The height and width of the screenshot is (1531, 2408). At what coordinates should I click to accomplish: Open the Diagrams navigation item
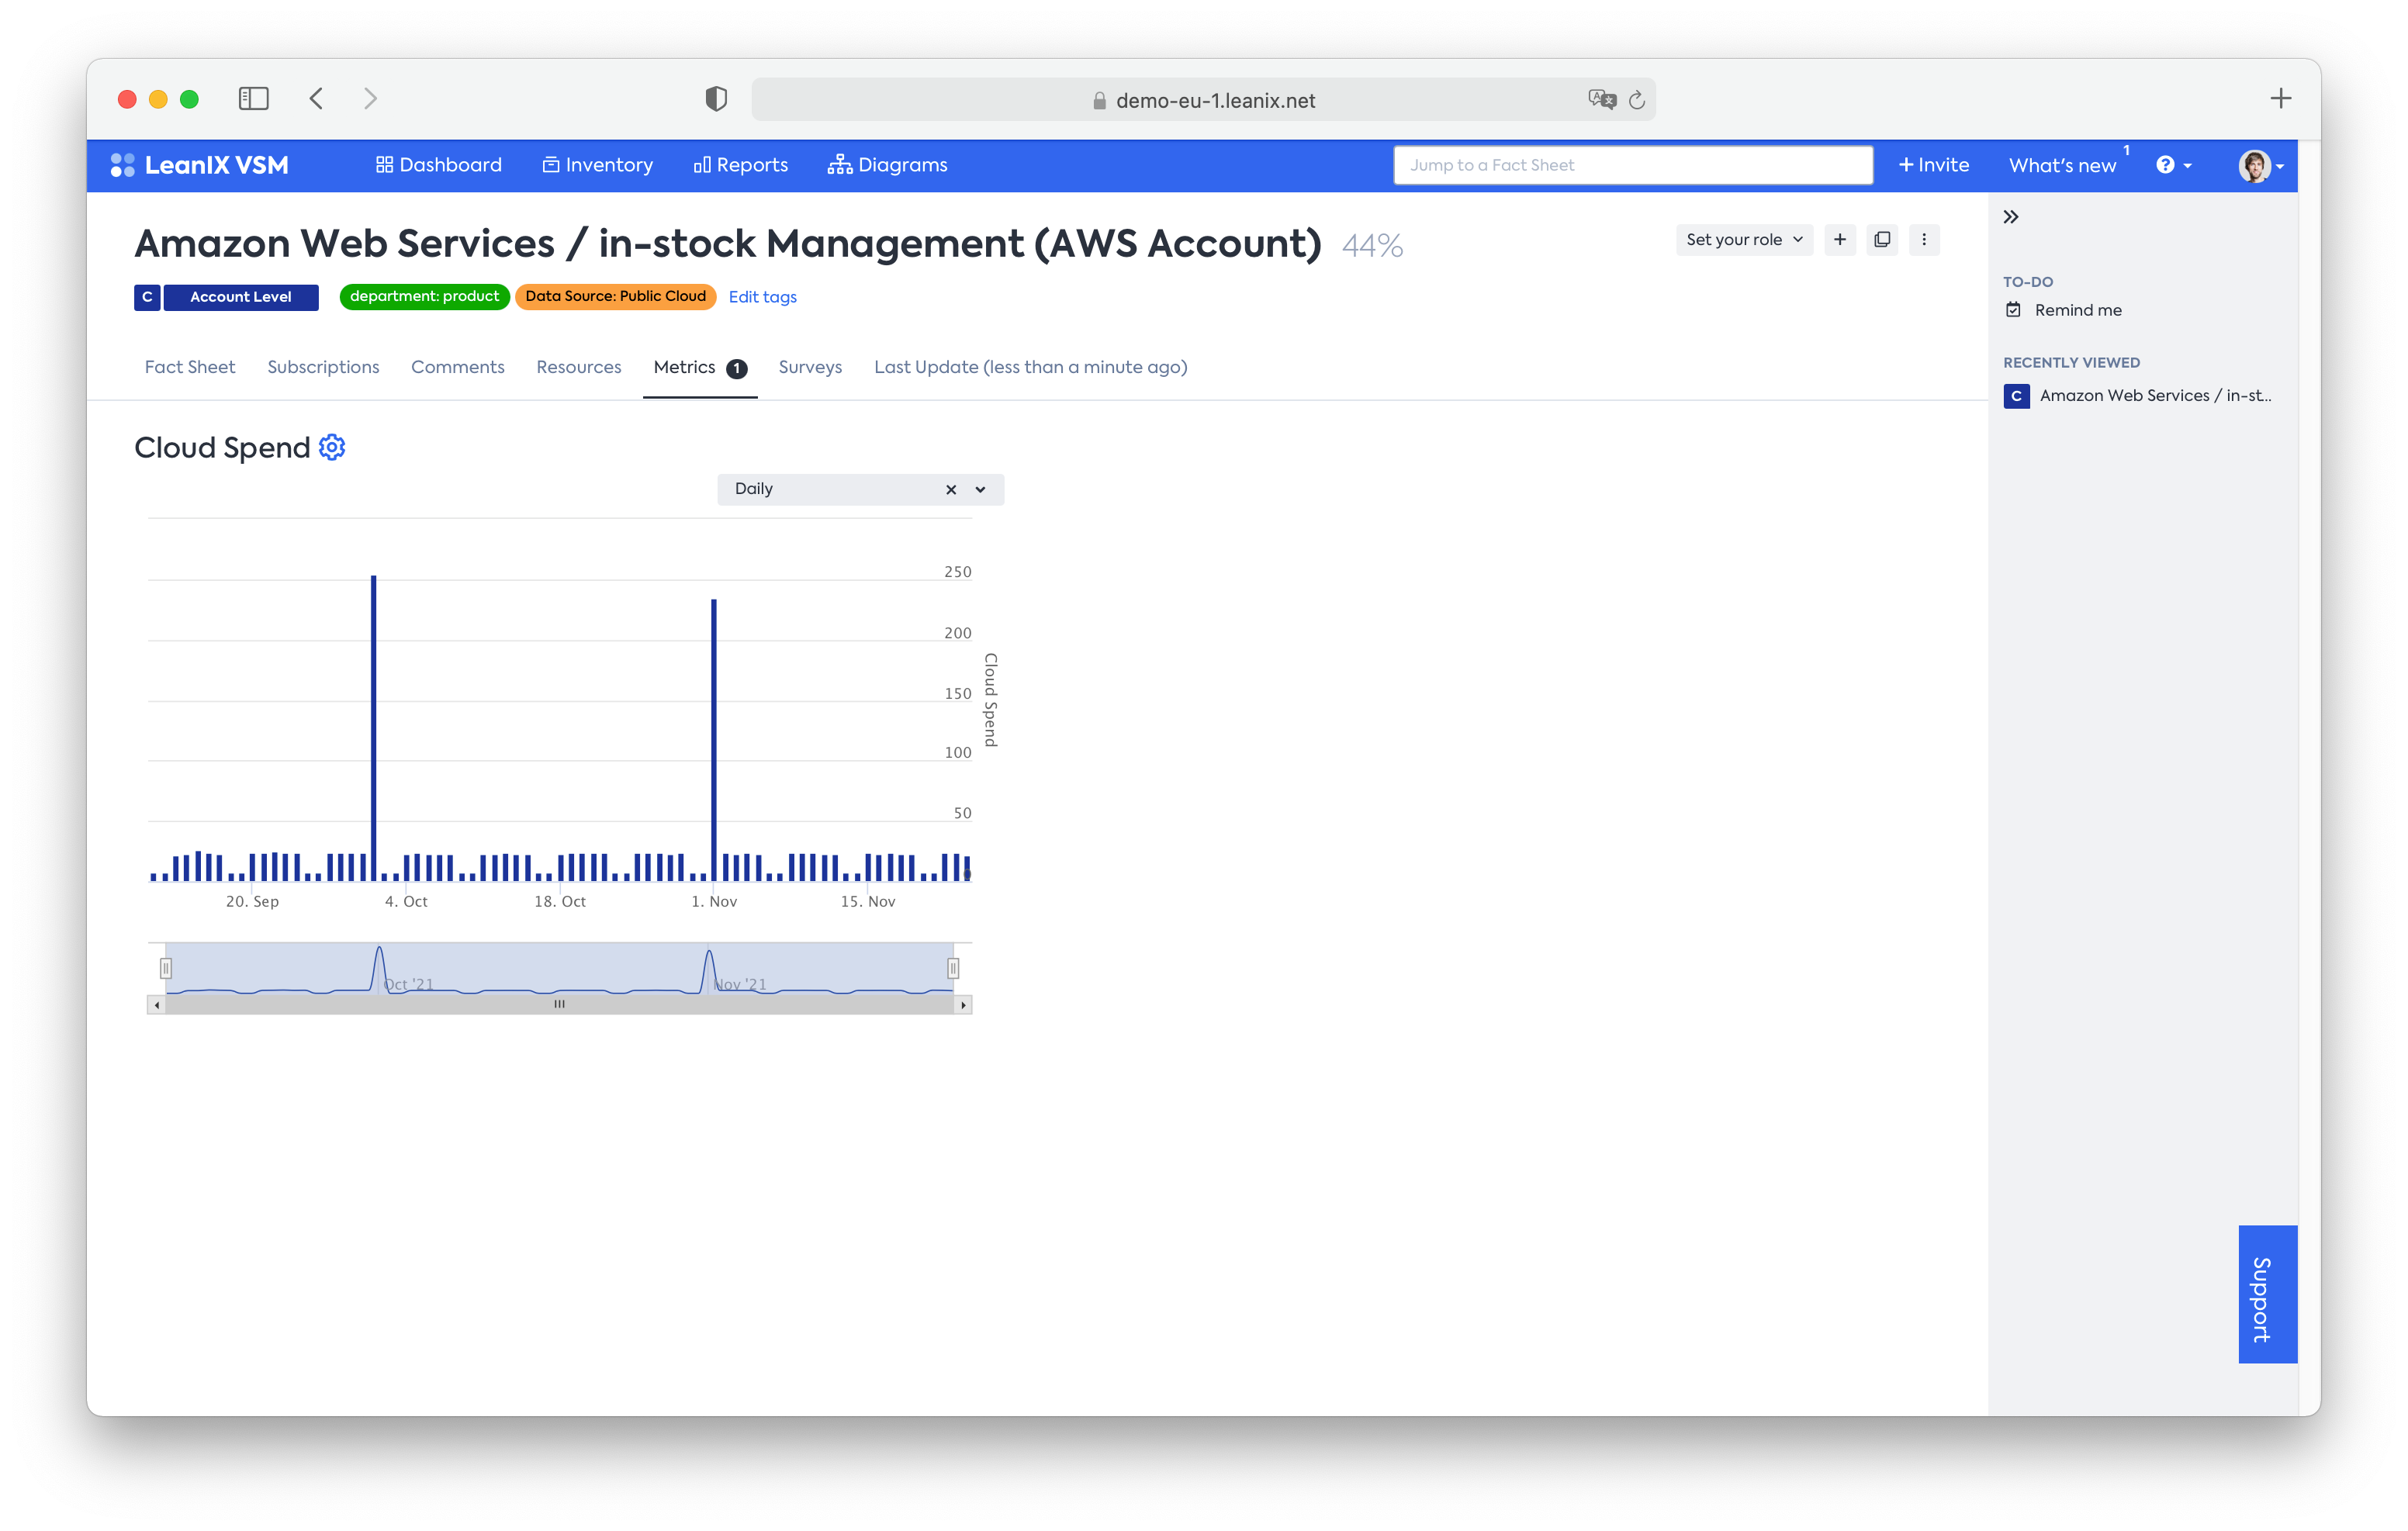pyautogui.click(x=887, y=165)
